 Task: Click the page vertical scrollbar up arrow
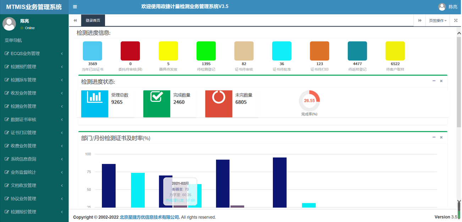point(458,33)
